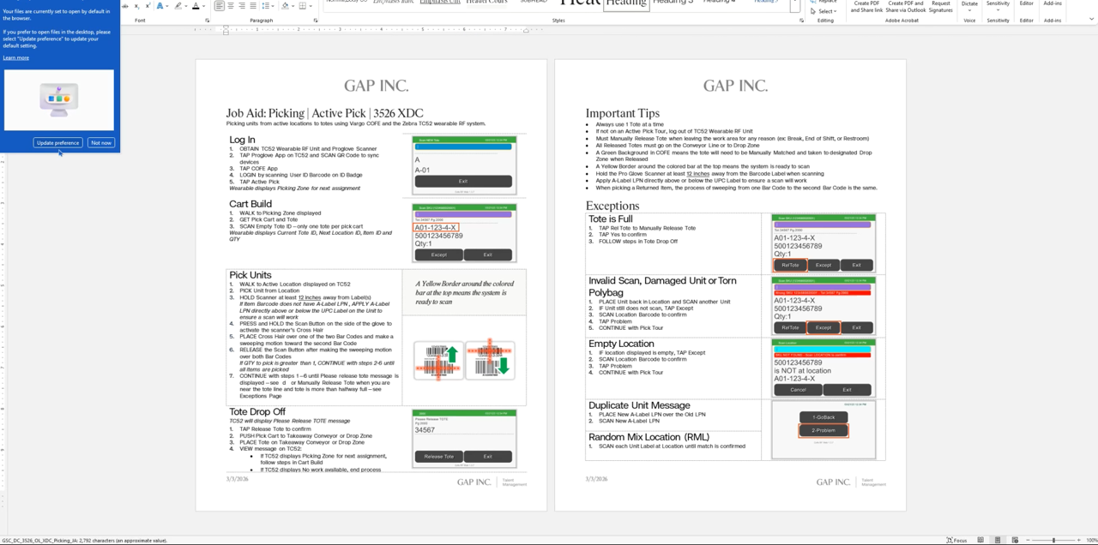Click the Empty Location heading
1098x545 pixels.
(621, 344)
